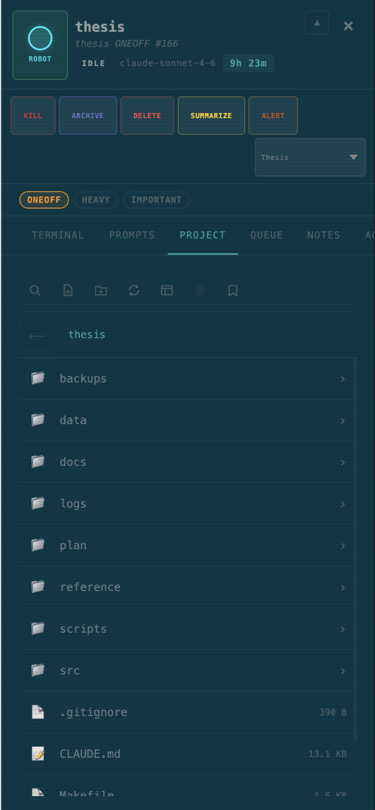Image resolution: width=375 pixels, height=810 pixels.
Task: Enable the IMPORTANT tag
Action: [x=156, y=199]
